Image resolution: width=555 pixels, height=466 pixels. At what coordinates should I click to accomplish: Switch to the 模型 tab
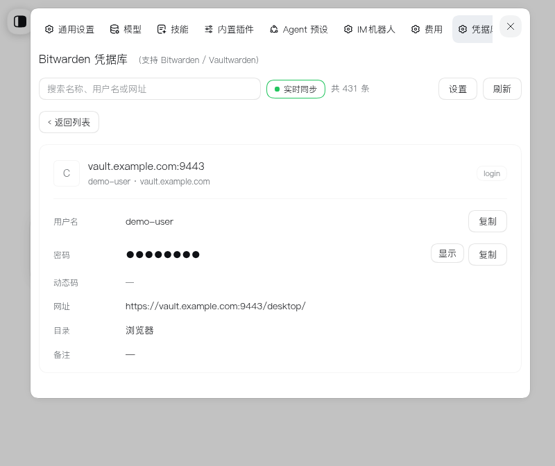(126, 29)
